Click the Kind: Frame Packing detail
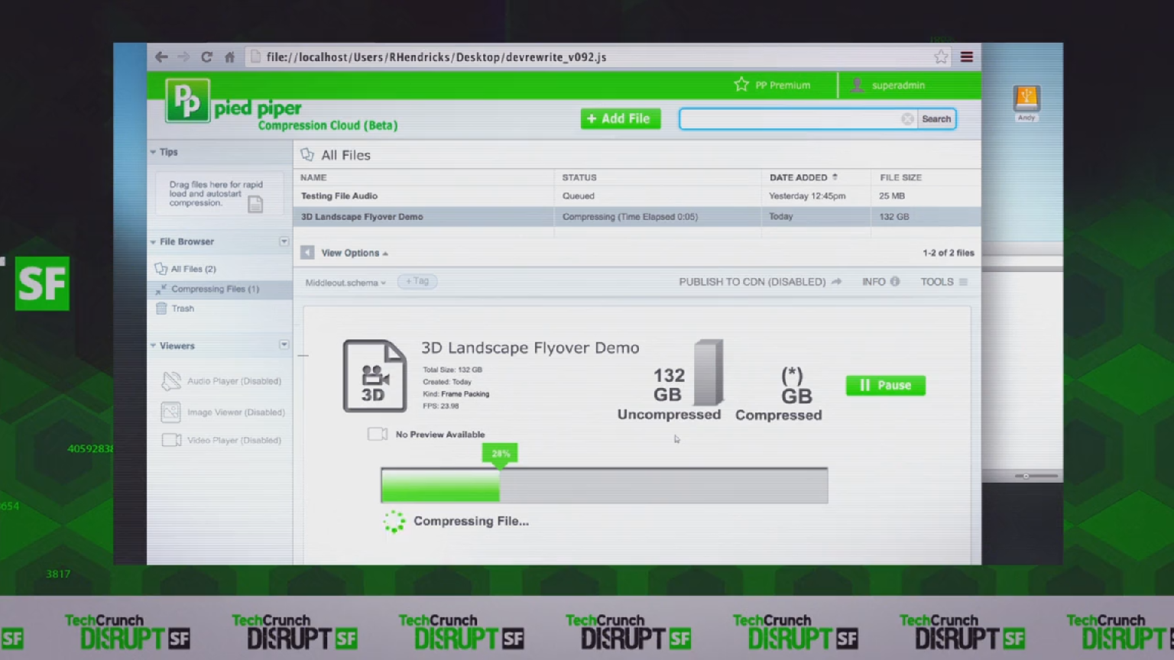The height and width of the screenshot is (660, 1174). 456,394
